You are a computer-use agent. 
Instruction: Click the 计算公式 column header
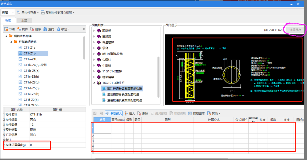click(214, 120)
